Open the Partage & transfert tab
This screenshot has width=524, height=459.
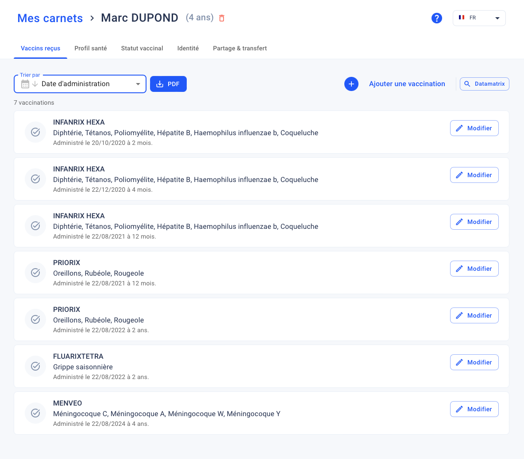[x=240, y=48]
